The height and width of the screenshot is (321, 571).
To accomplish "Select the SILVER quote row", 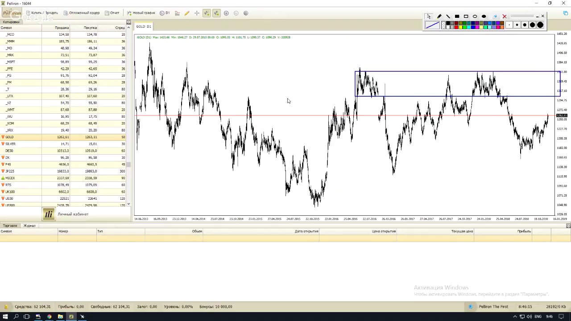I will coord(63,144).
